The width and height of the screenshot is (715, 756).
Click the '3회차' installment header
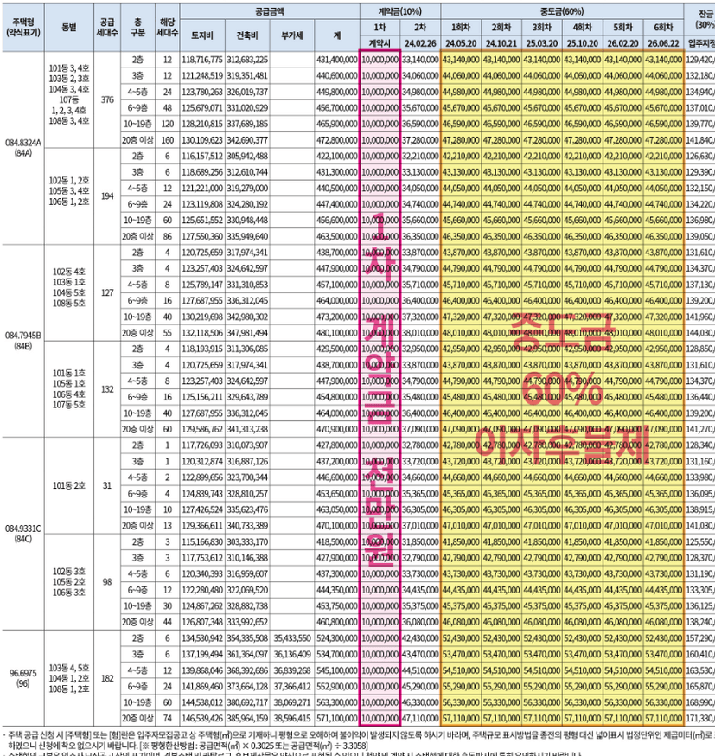click(x=542, y=28)
